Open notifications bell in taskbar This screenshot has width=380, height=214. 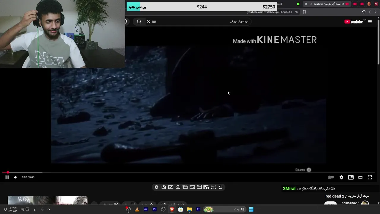coord(5,209)
